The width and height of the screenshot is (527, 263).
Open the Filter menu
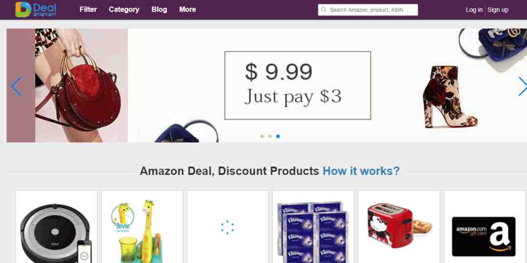(88, 9)
